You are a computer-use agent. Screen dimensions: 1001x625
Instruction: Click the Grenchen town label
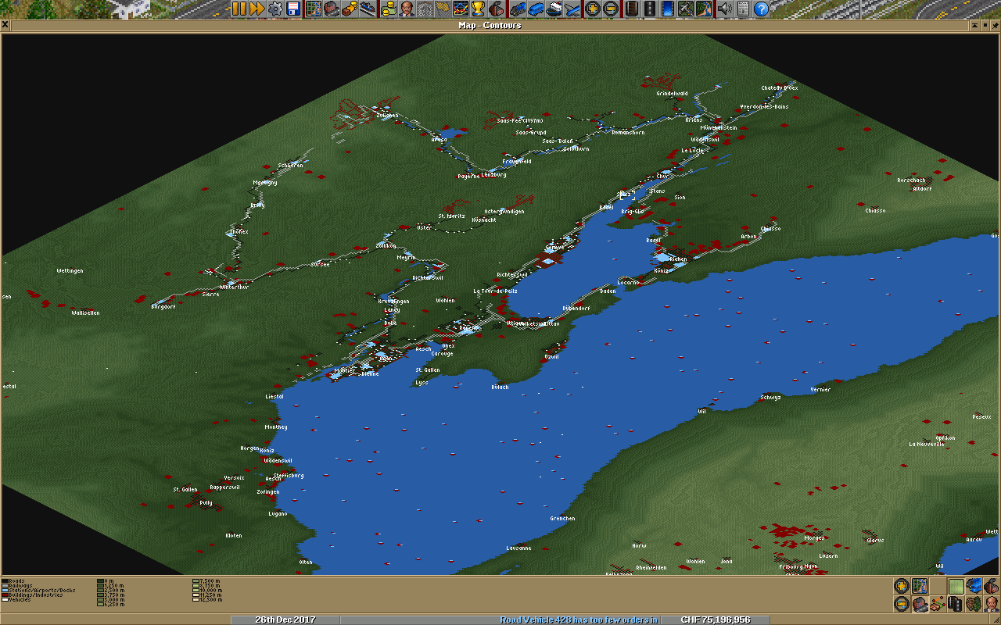point(562,519)
